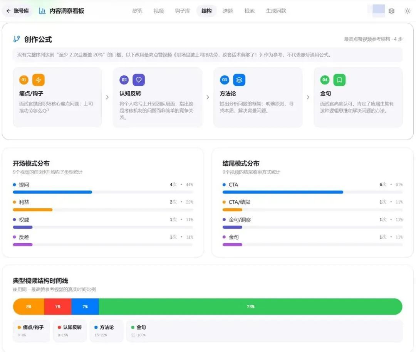Click the 金句 22-100% legend chip
This screenshot has width=416, height=352.
[x=265, y=331]
